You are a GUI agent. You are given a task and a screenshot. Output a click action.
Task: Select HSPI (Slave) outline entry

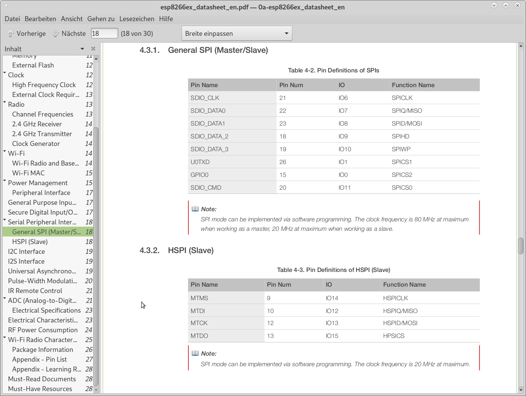(48, 242)
